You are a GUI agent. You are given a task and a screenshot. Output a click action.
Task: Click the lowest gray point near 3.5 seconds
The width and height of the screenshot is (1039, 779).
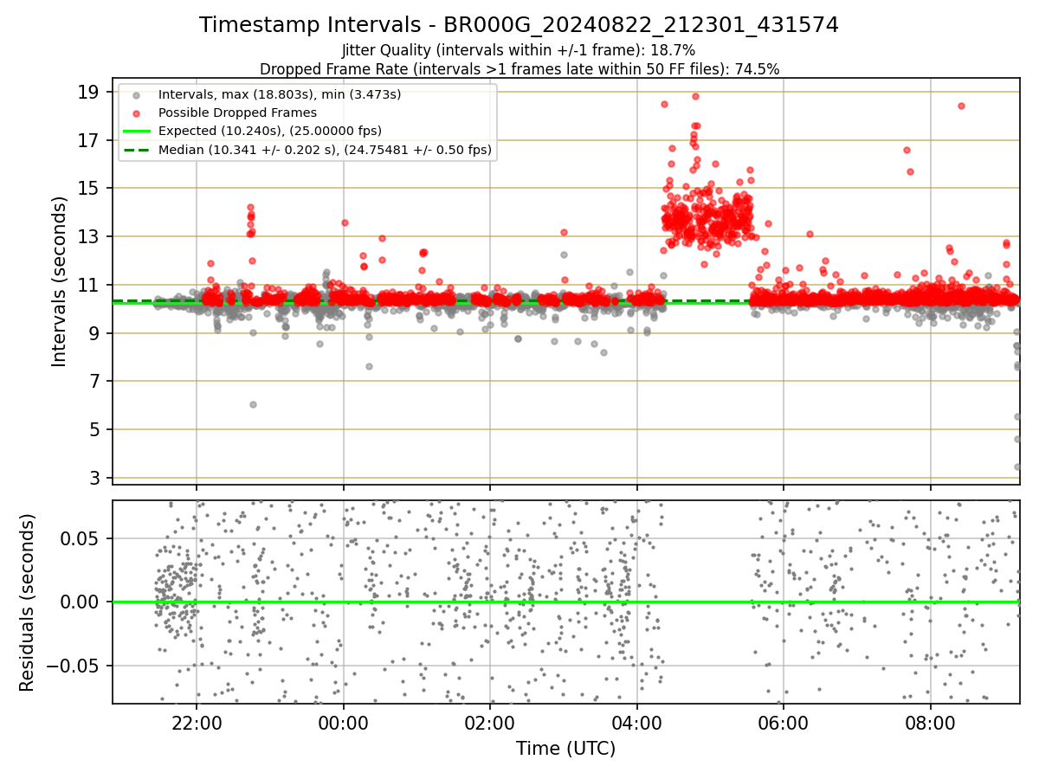click(x=1016, y=467)
